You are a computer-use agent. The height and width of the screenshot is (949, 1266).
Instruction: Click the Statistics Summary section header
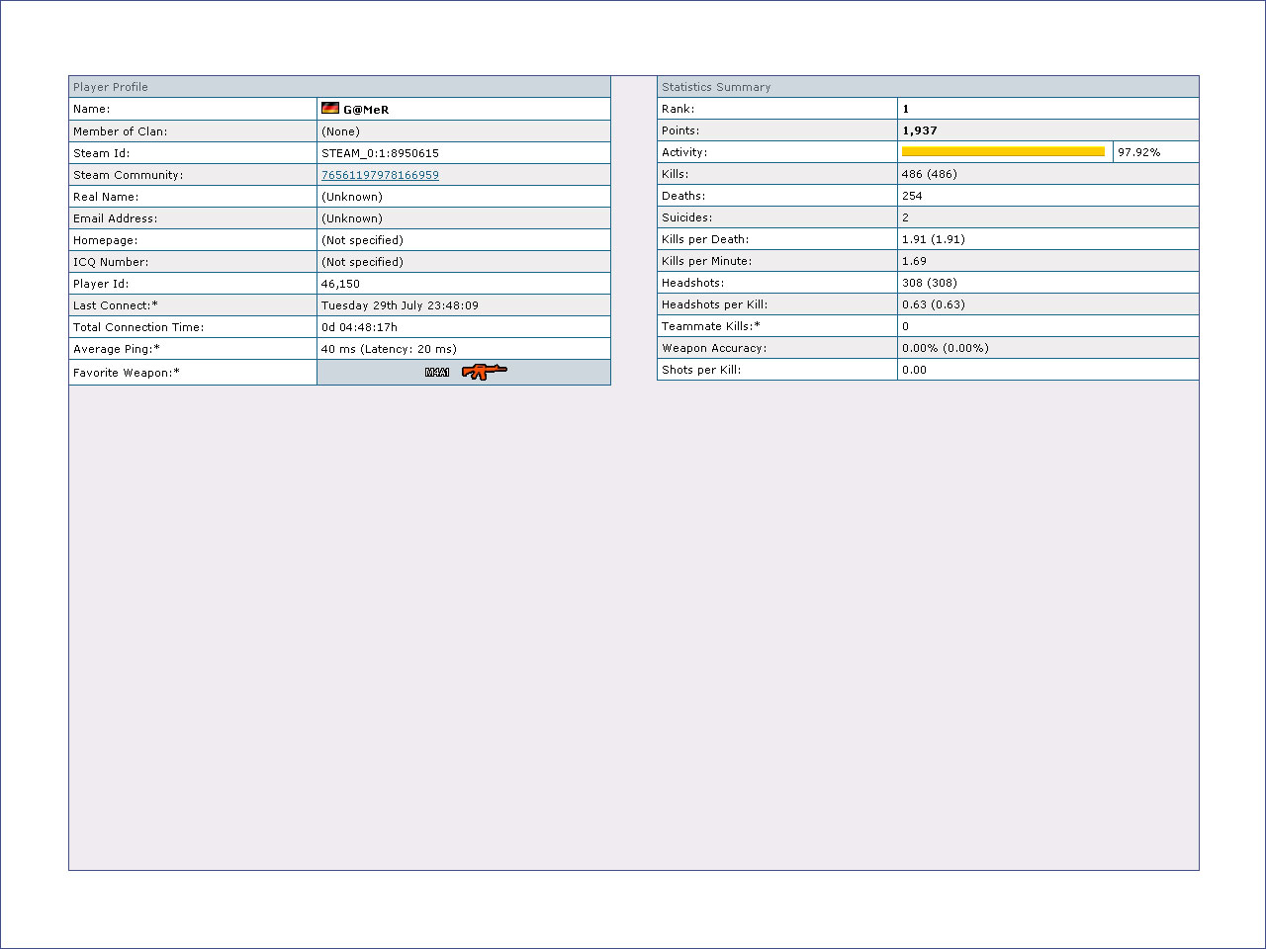coord(716,87)
